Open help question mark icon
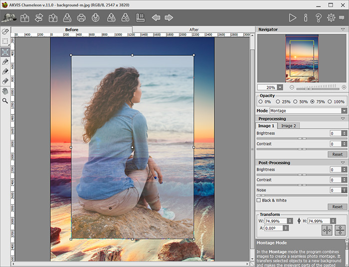Viewport: 349px width, 267px height. click(319, 18)
